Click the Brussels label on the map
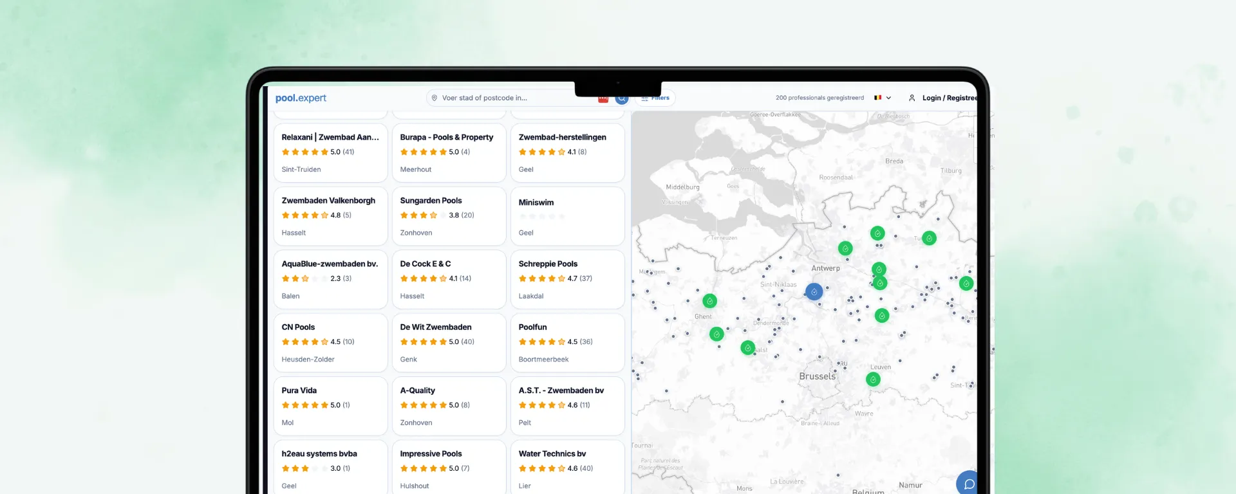The image size is (1236, 494). click(x=817, y=376)
